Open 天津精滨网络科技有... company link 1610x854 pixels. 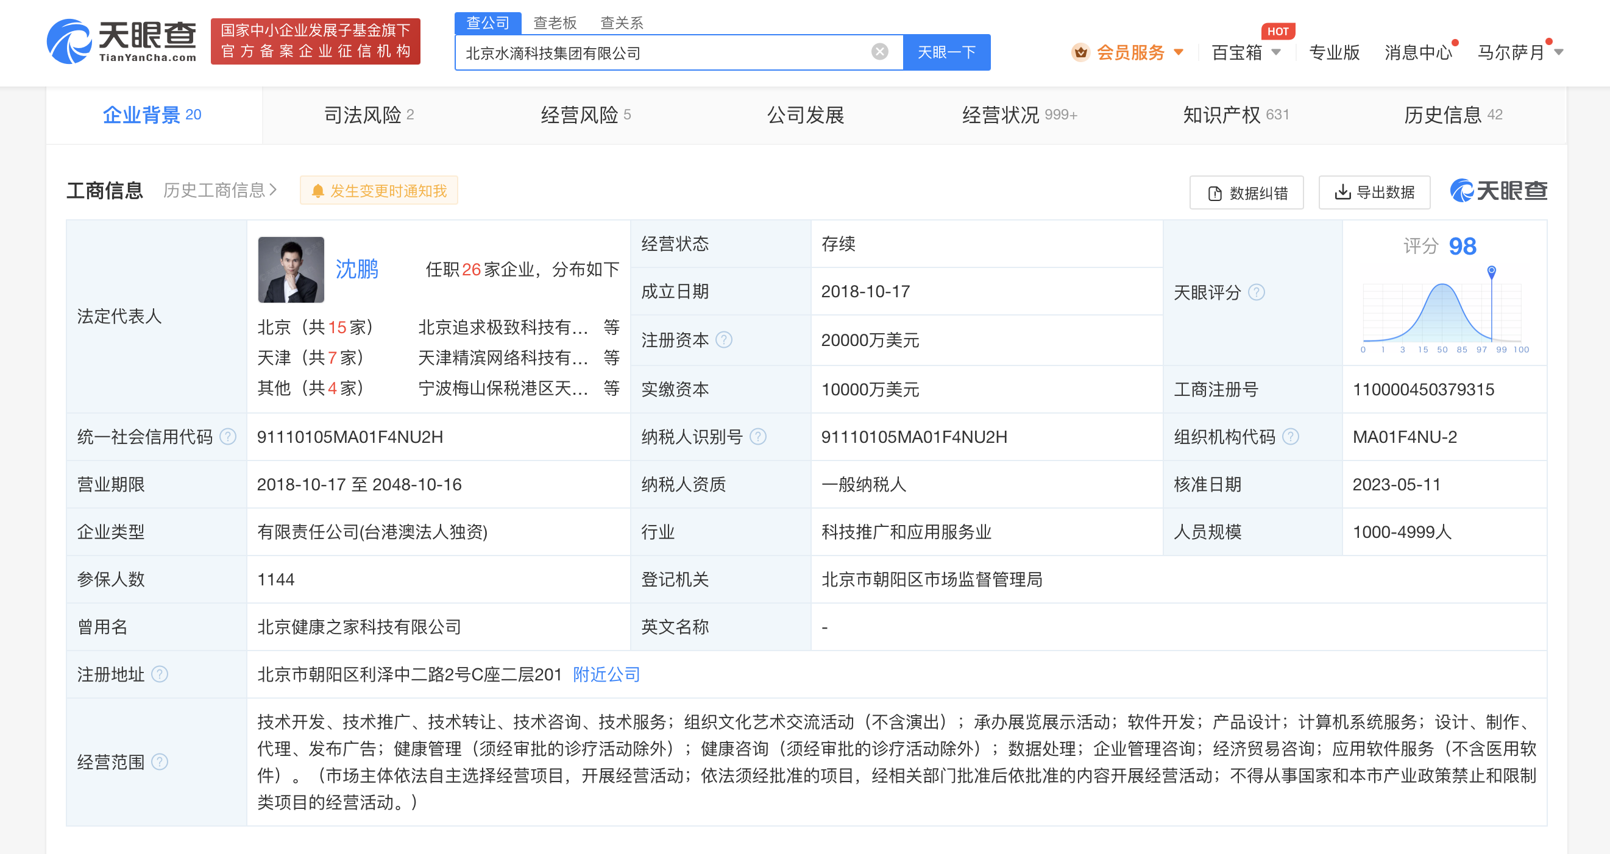[503, 358]
